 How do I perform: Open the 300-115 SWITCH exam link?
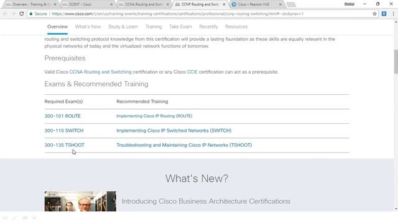(x=64, y=131)
